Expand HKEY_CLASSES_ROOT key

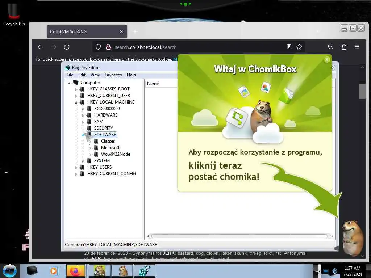coord(76,89)
